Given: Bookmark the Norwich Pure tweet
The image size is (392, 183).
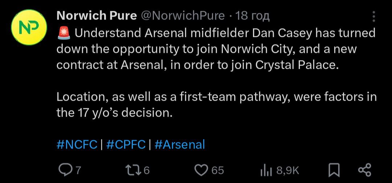Looking at the screenshot, I should pos(334,170).
